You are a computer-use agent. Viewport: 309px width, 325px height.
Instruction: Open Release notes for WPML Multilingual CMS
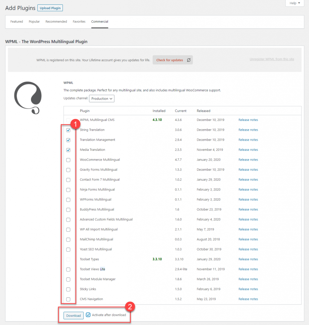pyautogui.click(x=248, y=120)
